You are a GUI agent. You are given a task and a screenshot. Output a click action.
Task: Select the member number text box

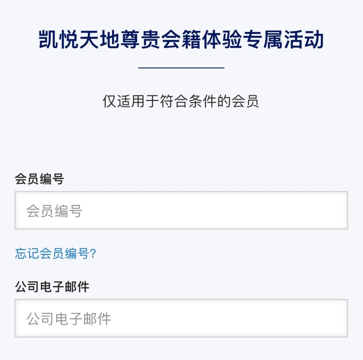pos(202,211)
